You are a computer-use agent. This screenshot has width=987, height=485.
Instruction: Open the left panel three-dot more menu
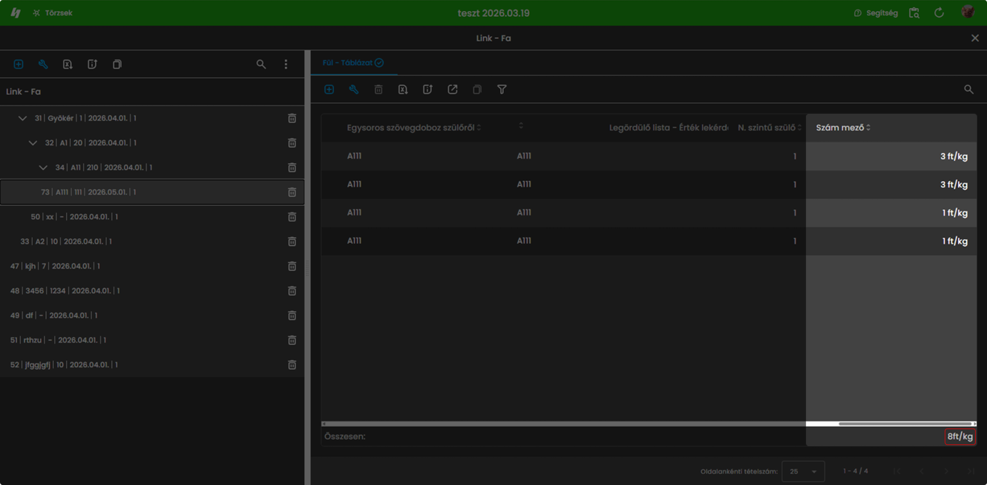286,64
